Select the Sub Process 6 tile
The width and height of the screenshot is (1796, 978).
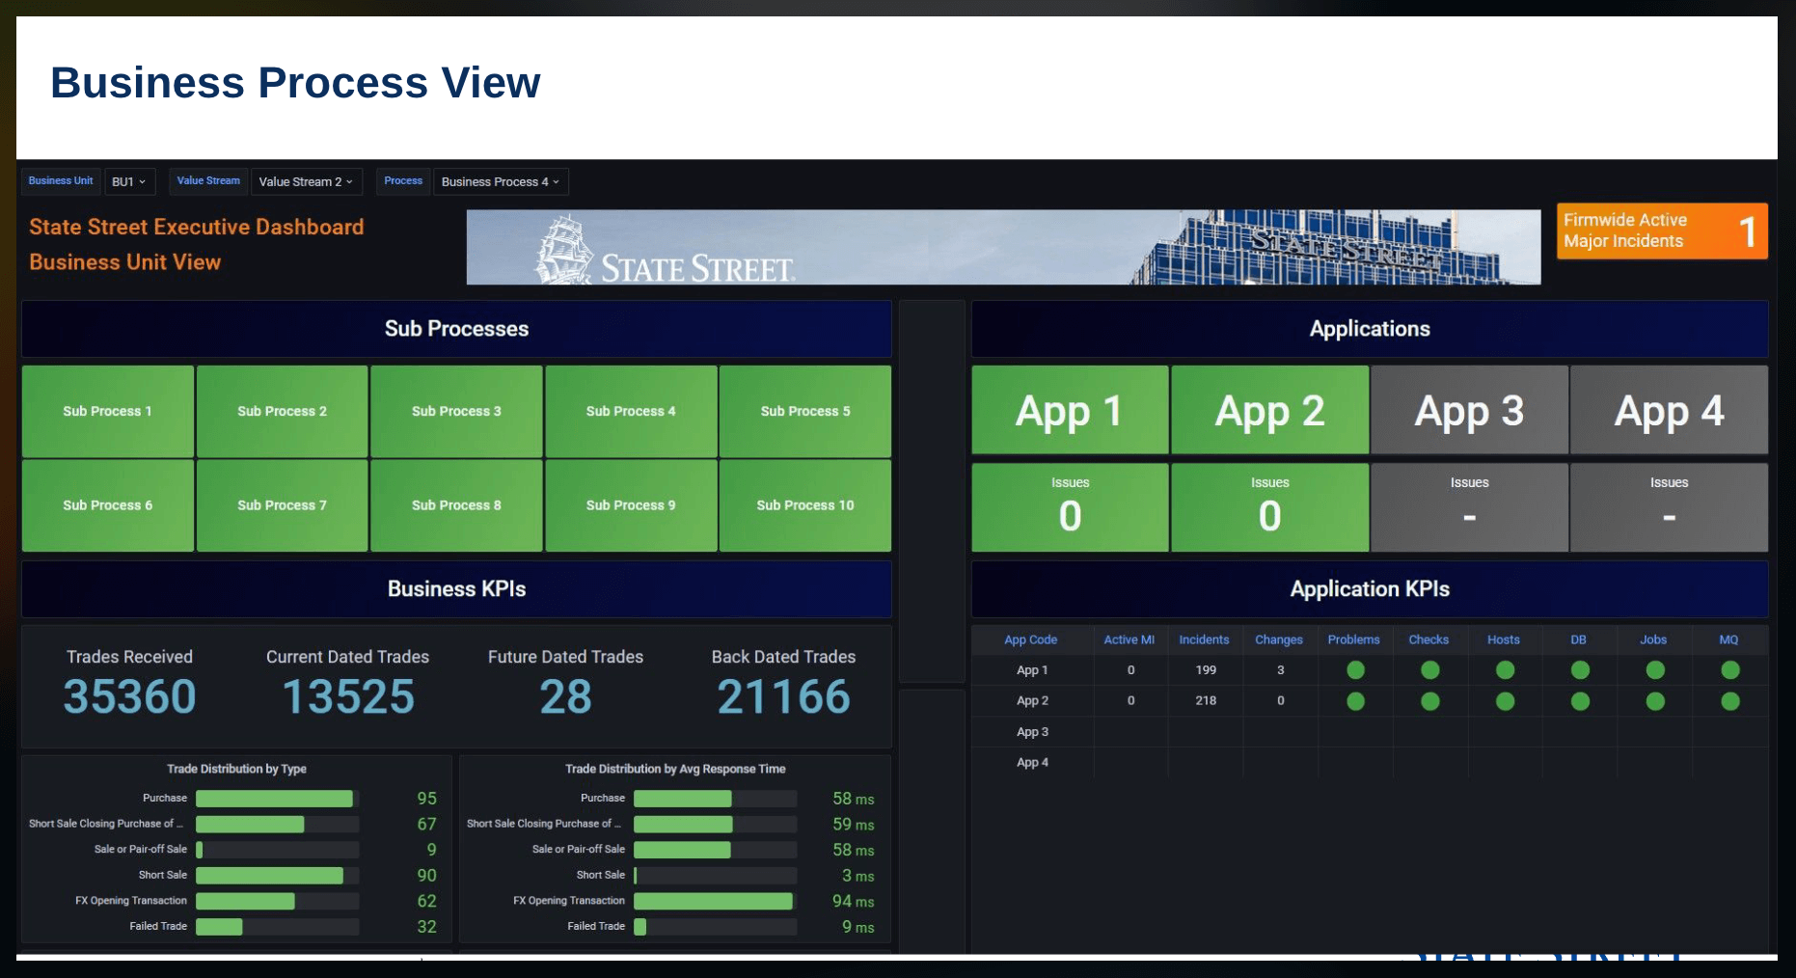coord(108,505)
